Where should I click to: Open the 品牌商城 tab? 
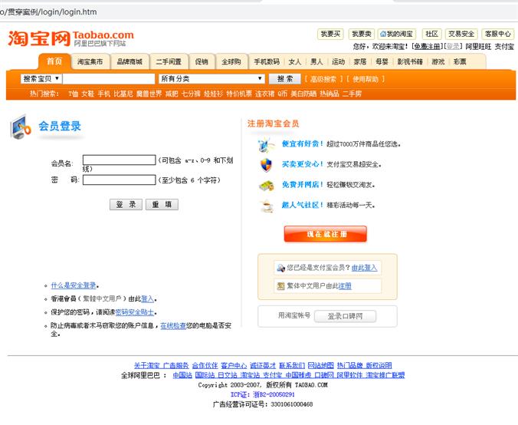(129, 62)
